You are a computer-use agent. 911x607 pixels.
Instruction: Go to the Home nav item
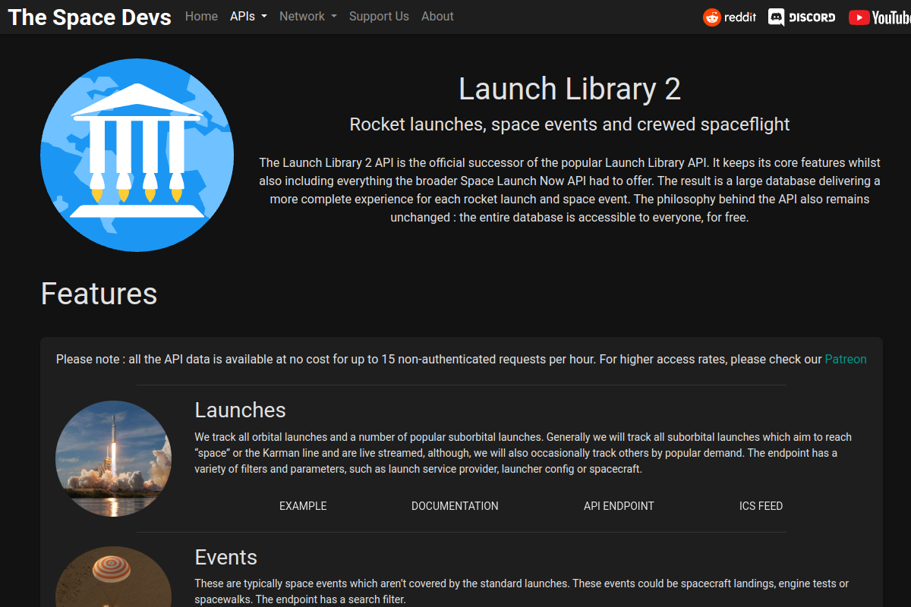click(x=201, y=16)
